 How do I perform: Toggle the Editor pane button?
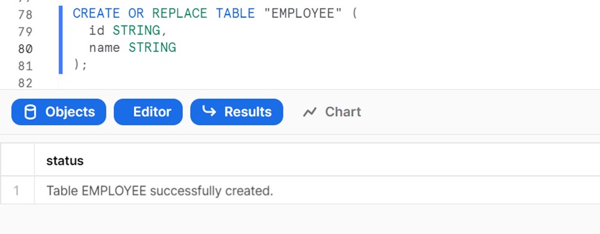click(x=148, y=112)
